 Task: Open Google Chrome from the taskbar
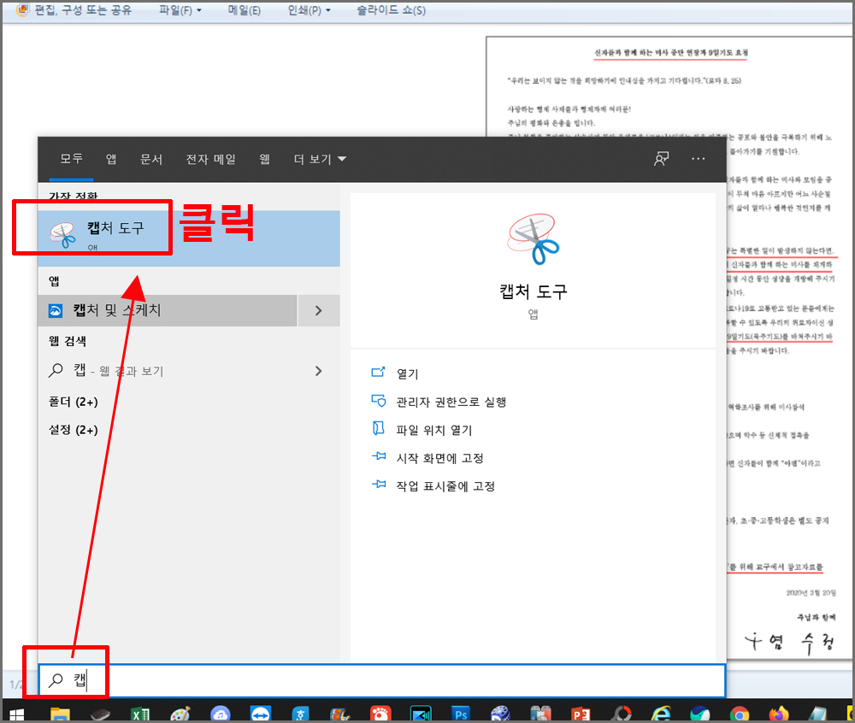tap(740, 714)
